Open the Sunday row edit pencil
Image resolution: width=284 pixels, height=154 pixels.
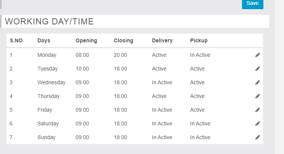point(258,137)
